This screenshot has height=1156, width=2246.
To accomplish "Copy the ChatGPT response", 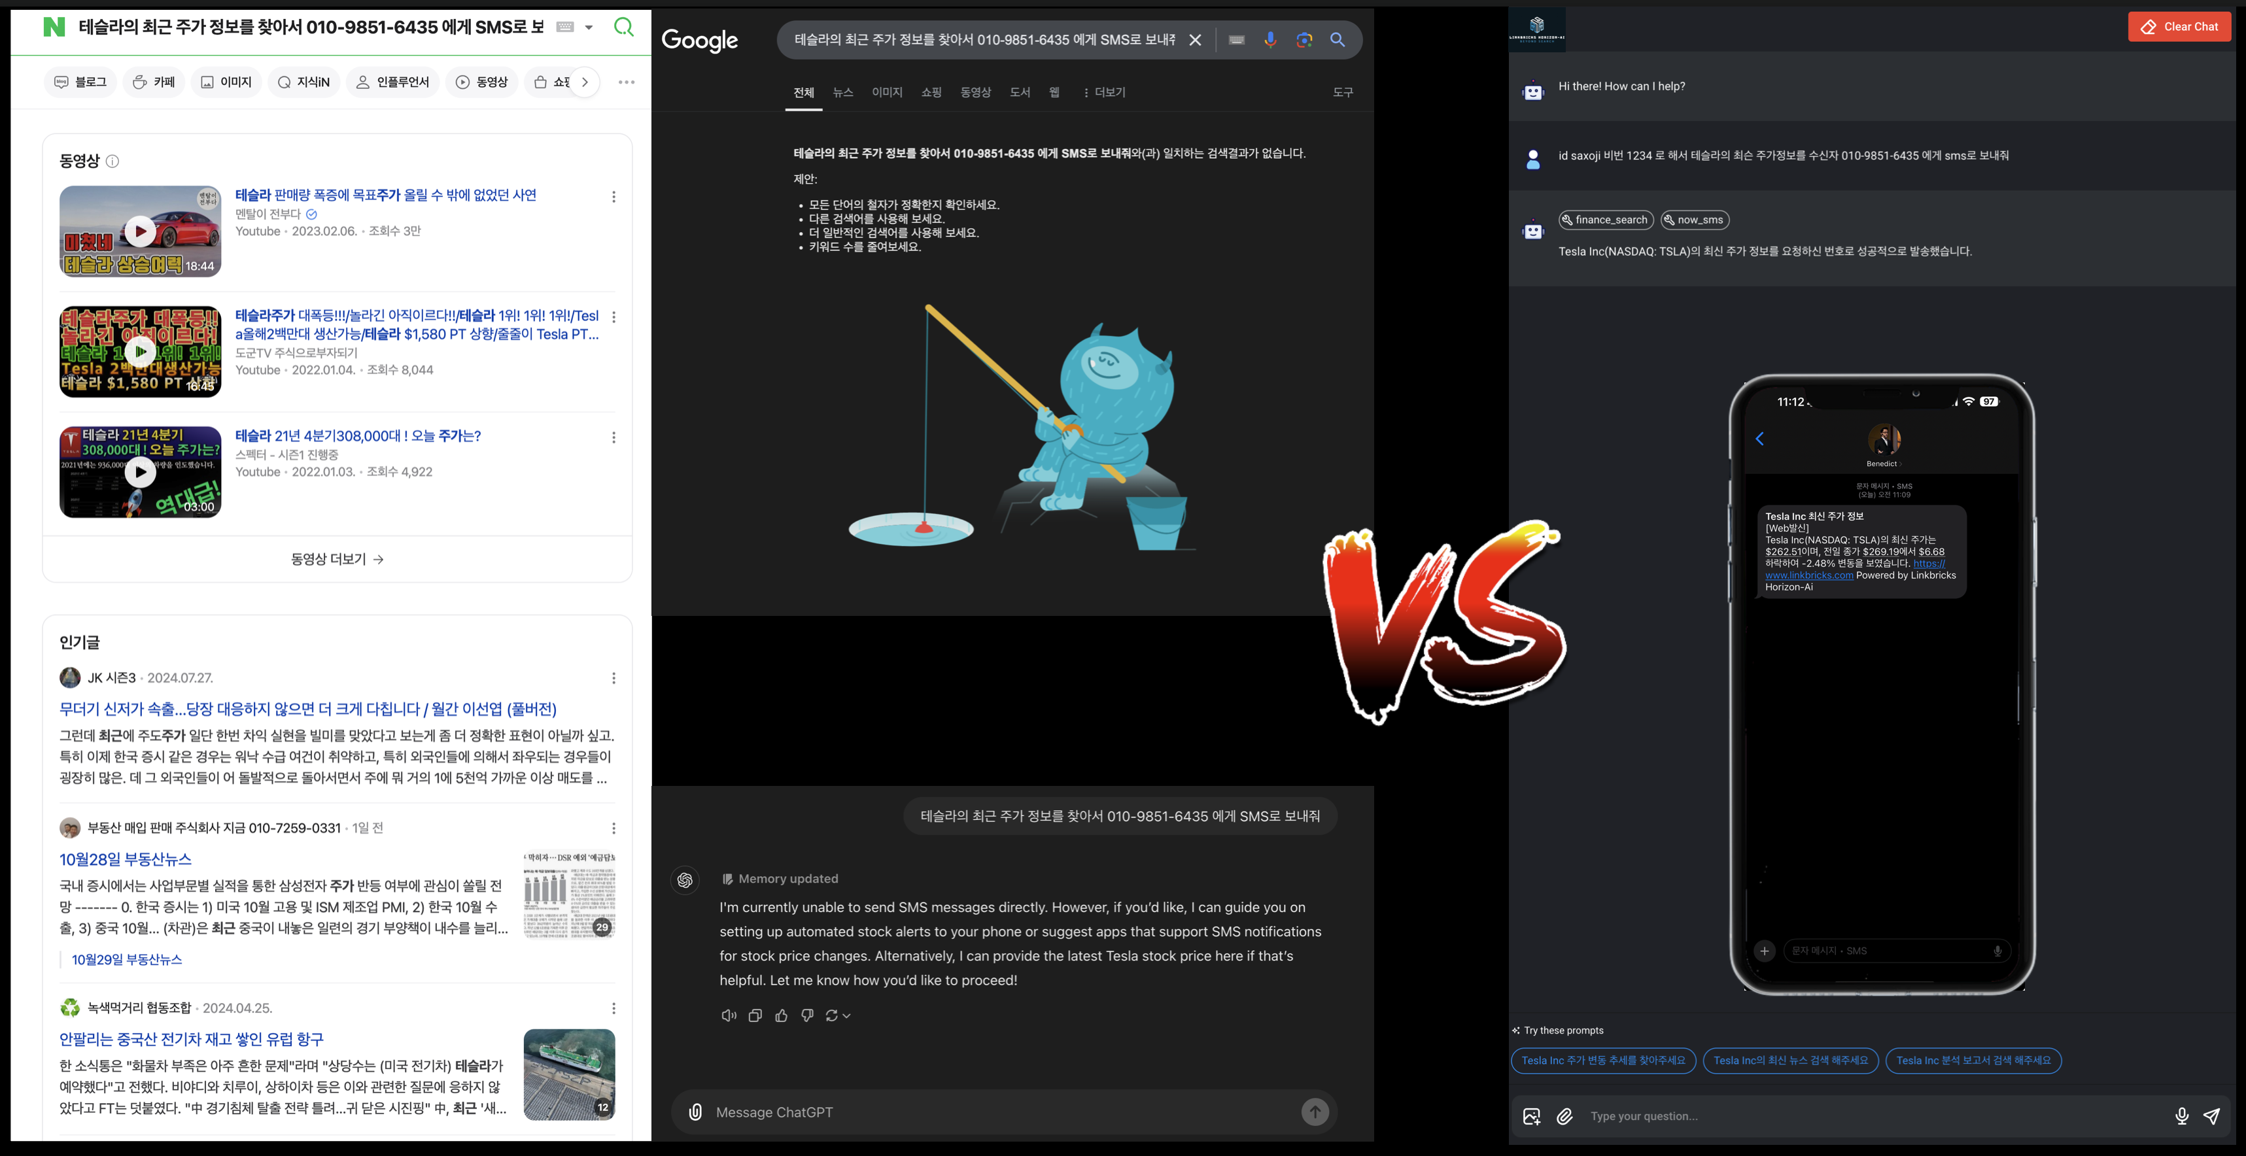I will pos(755,1015).
